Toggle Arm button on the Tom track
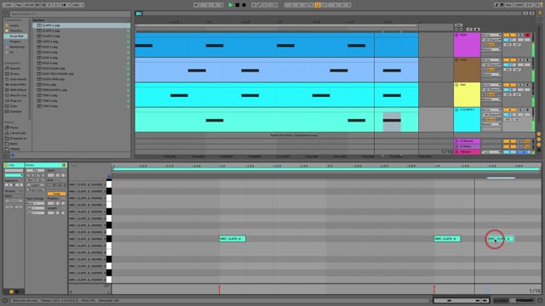Screen dimensions: 545x306 pyautogui.click(x=527, y=60)
